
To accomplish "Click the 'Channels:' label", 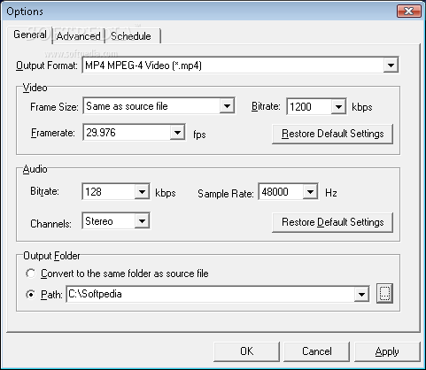I will point(50,224).
